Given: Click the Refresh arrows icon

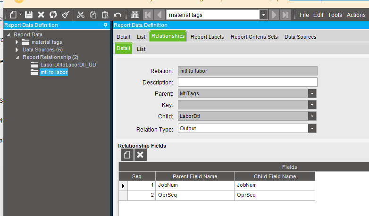Looking at the screenshot, I should click(x=53, y=15).
